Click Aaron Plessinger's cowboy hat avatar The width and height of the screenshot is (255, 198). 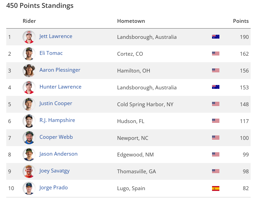(x=29, y=71)
